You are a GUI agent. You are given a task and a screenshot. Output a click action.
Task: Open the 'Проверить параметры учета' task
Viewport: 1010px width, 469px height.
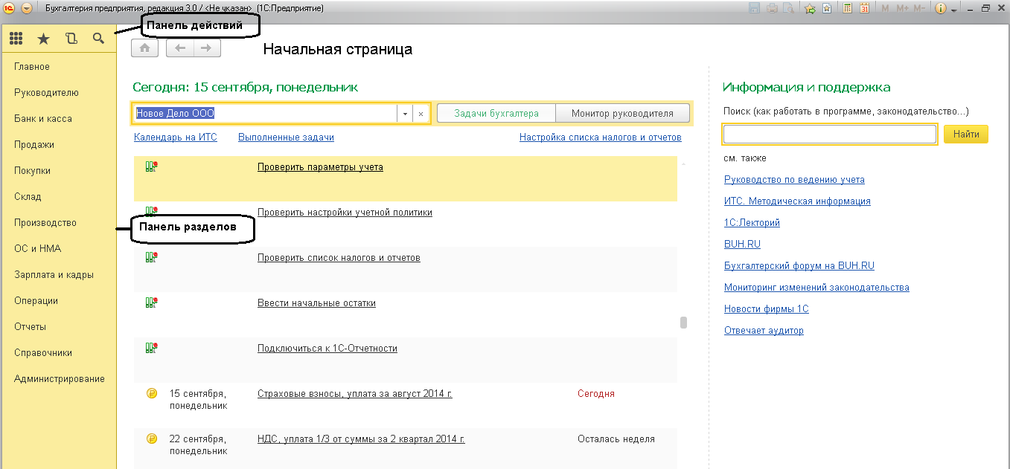coord(320,167)
